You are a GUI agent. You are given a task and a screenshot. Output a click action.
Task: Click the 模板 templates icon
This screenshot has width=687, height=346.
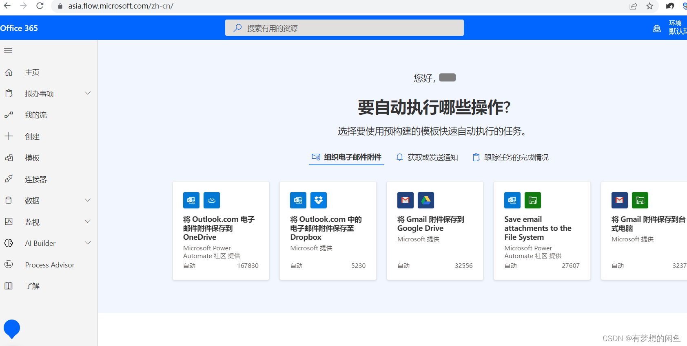9,158
